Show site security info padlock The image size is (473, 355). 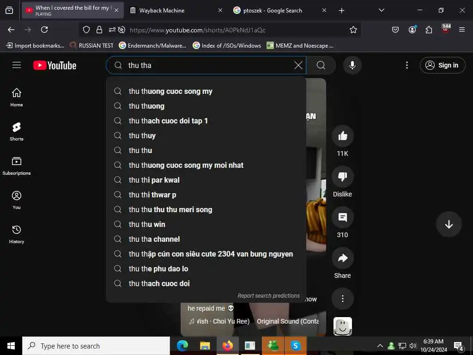pyautogui.click(x=99, y=30)
